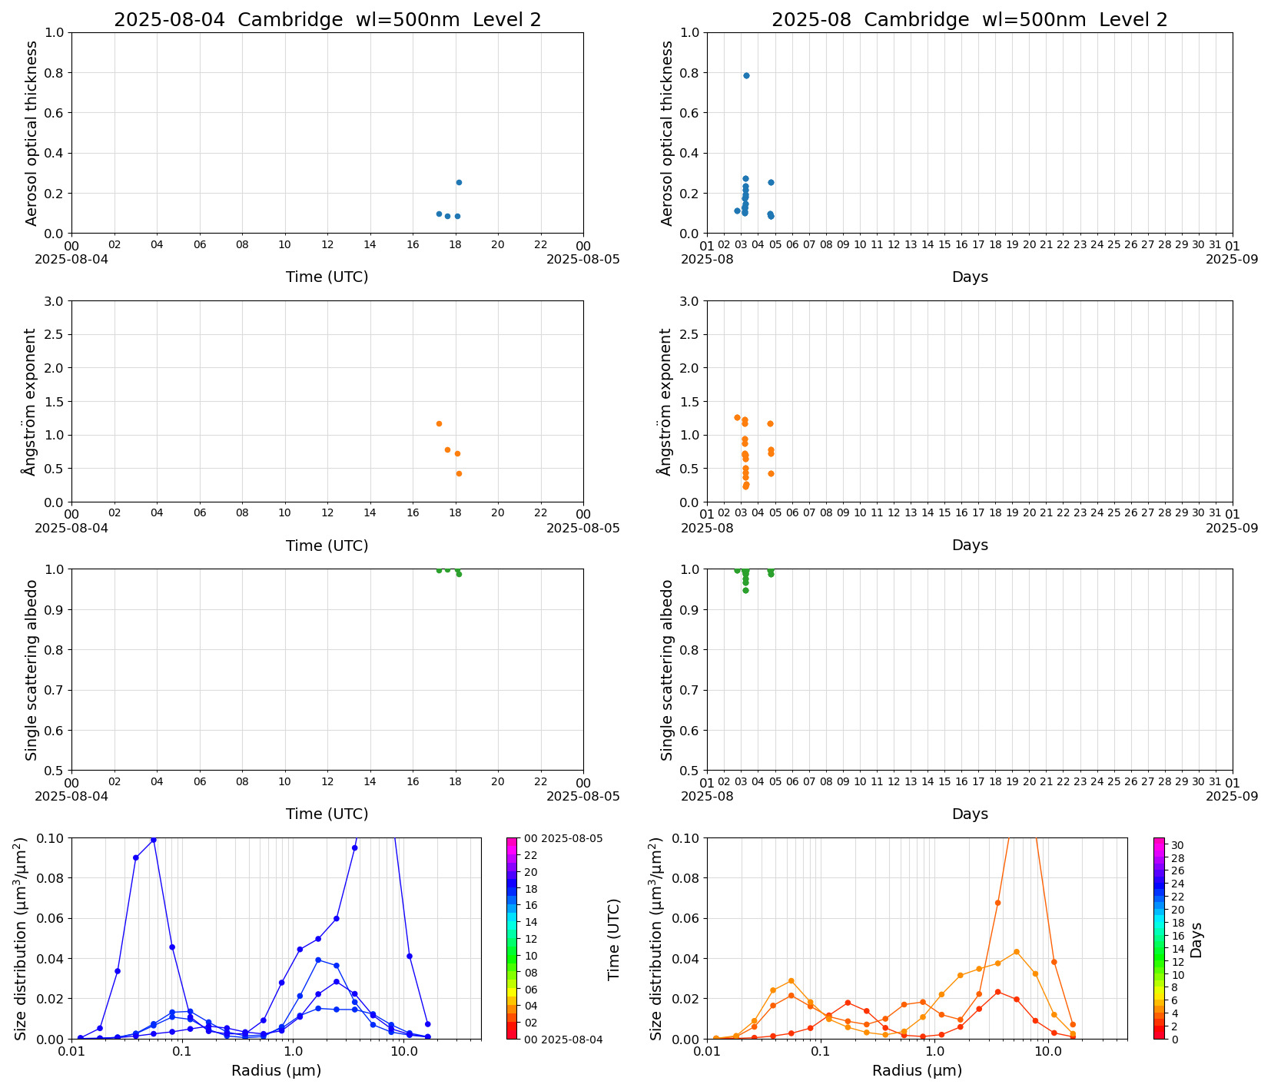Click the fine-mode peak marker near 0.10 in daily size plot
The width and height of the screenshot is (1271, 1091).
[154, 840]
